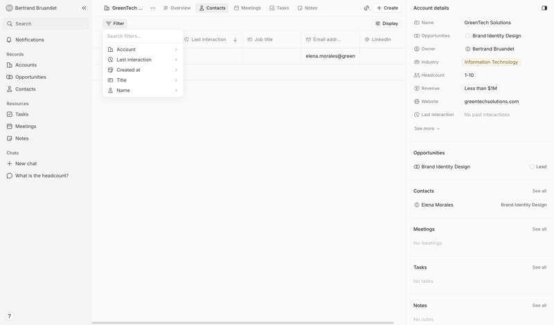Copy link using the chain icon
The width and height of the screenshot is (554, 325).
[366, 8]
